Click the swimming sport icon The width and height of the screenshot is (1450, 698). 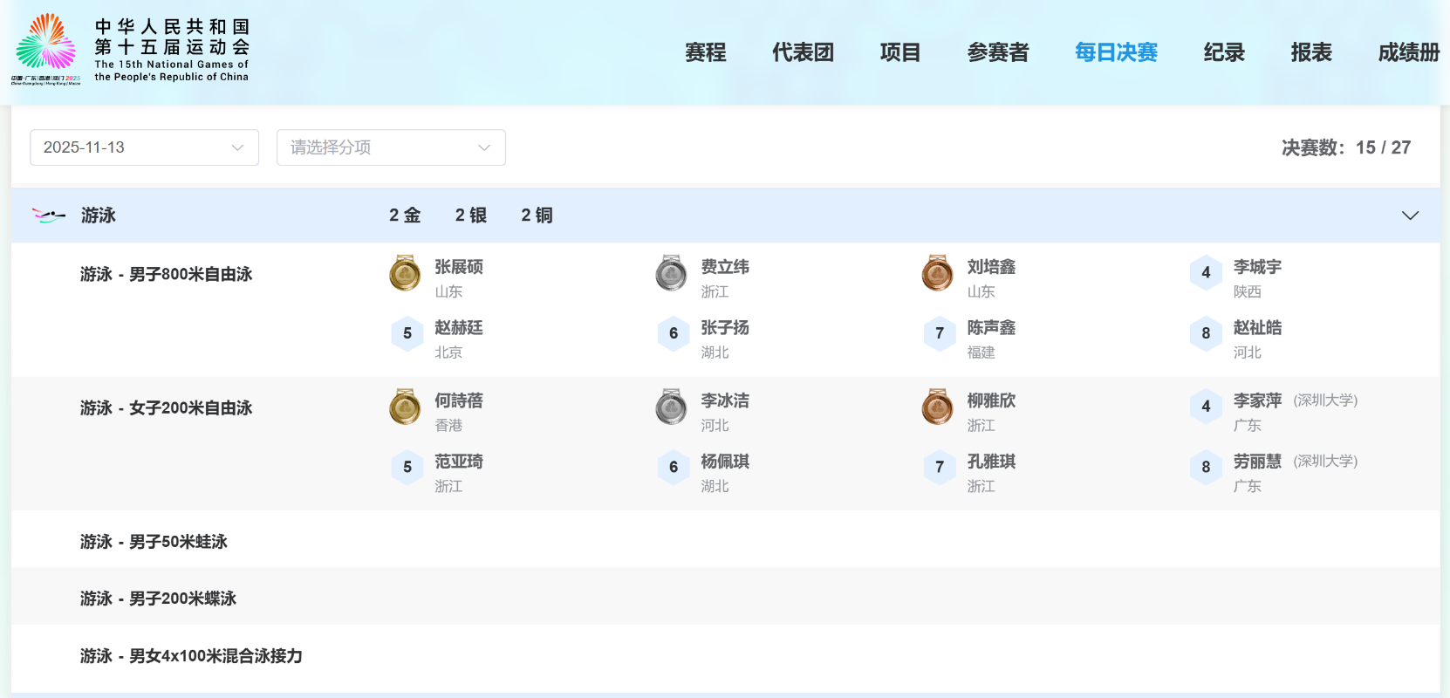pos(48,216)
